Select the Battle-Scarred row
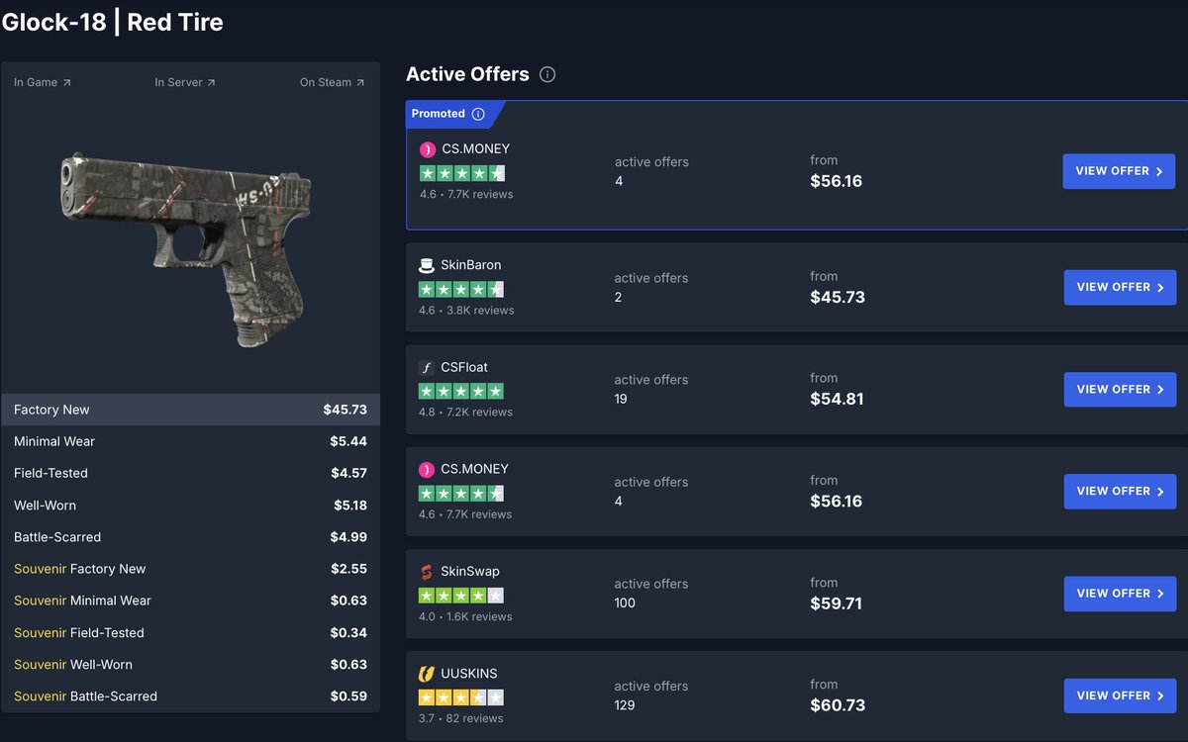This screenshot has height=742, width=1188. [x=190, y=537]
